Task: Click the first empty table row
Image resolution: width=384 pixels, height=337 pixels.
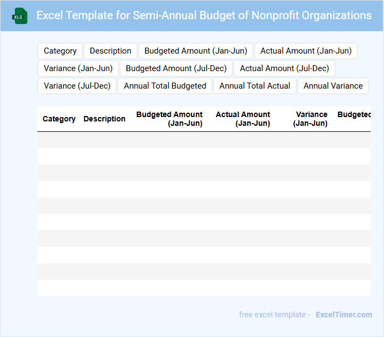Action: coord(203,140)
